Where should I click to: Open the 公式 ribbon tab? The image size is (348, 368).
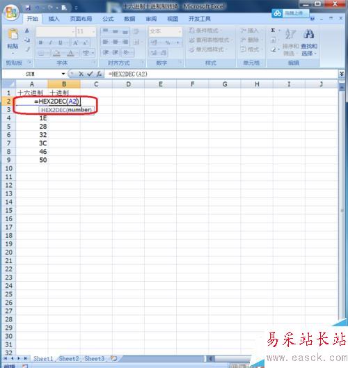point(108,19)
